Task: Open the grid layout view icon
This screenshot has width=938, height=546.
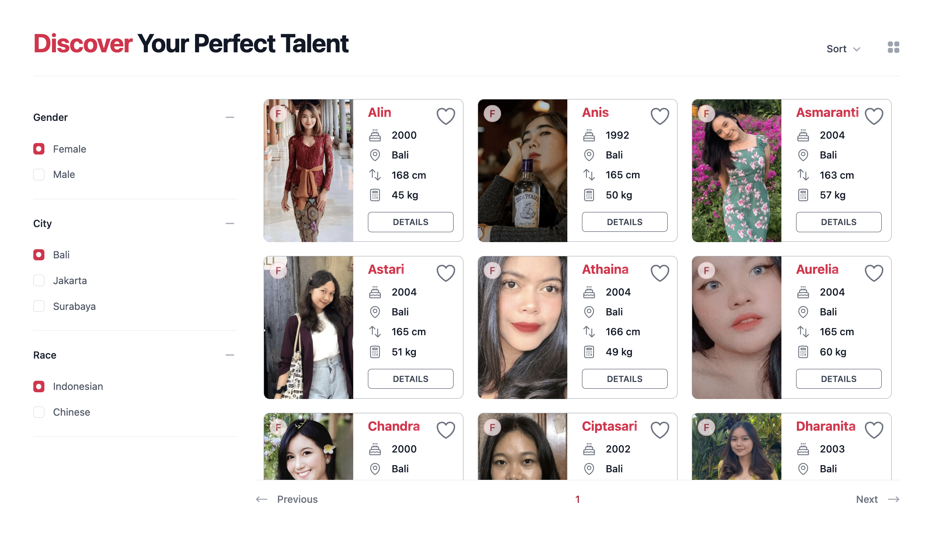Action: point(893,47)
